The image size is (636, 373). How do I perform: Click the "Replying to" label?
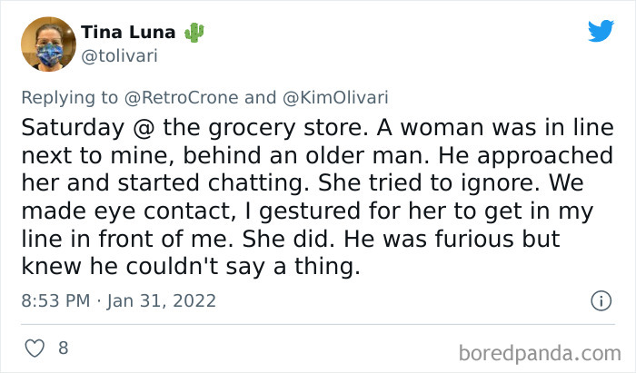pyautogui.click(x=70, y=96)
